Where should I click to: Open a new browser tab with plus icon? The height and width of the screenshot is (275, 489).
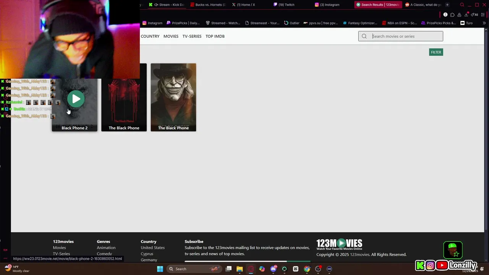point(447,5)
